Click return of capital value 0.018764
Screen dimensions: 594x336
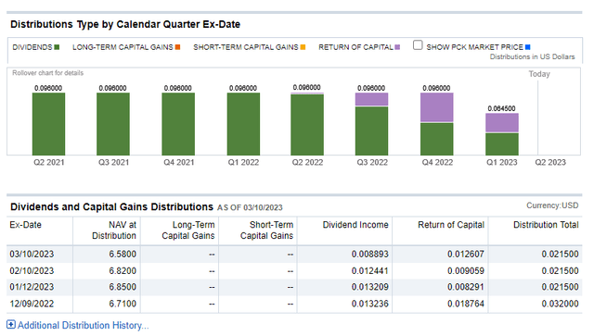pos(466,304)
